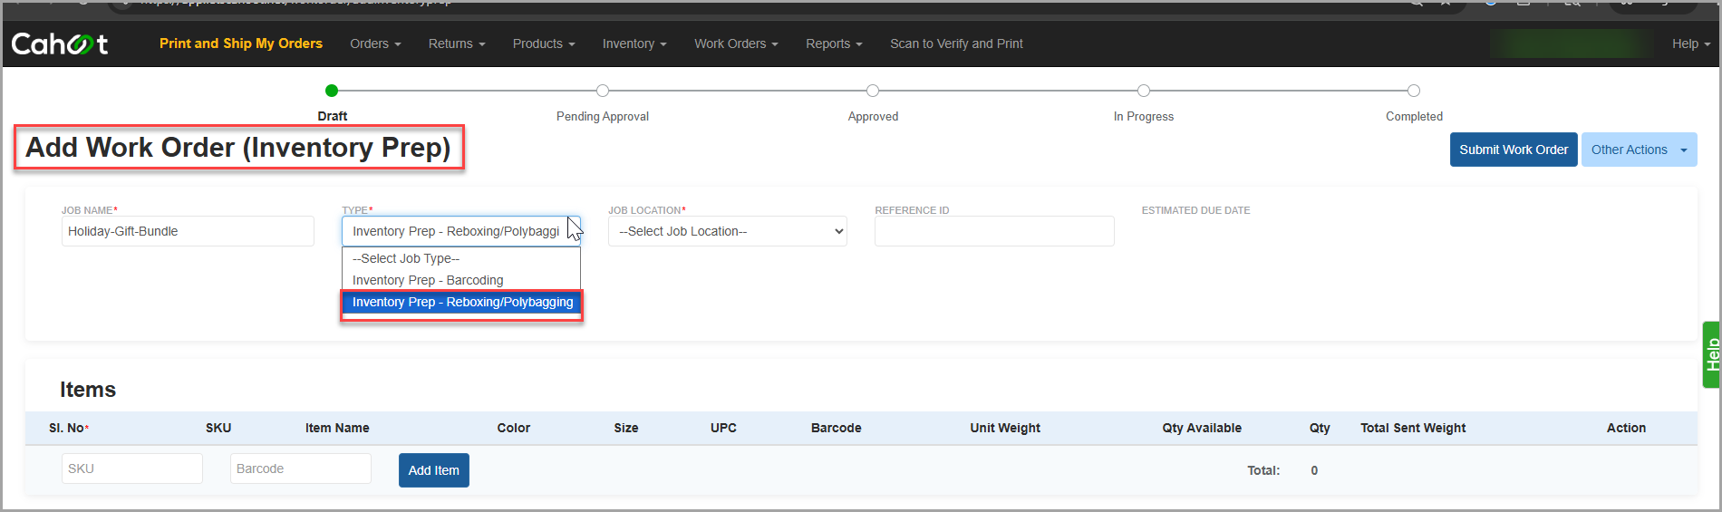Viewport: 1722px width, 512px height.
Task: Click the UPC column header
Action: point(723,428)
